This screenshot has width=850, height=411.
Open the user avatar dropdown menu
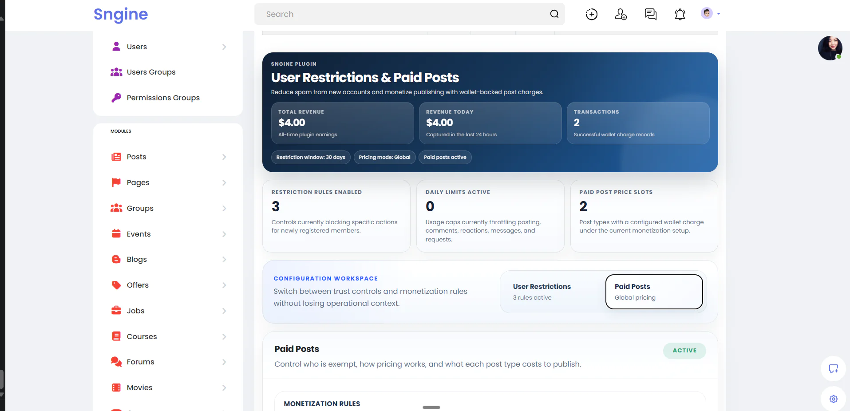point(711,13)
